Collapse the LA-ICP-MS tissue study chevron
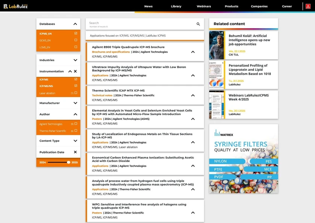 (x=193, y=142)
